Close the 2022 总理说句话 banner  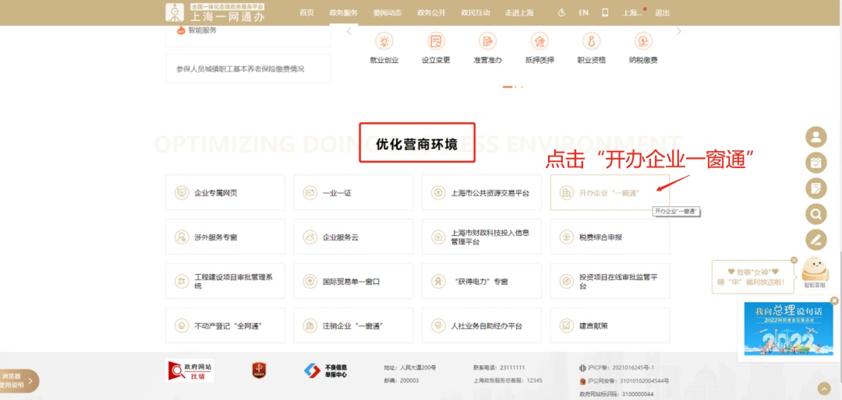pyautogui.click(x=833, y=300)
